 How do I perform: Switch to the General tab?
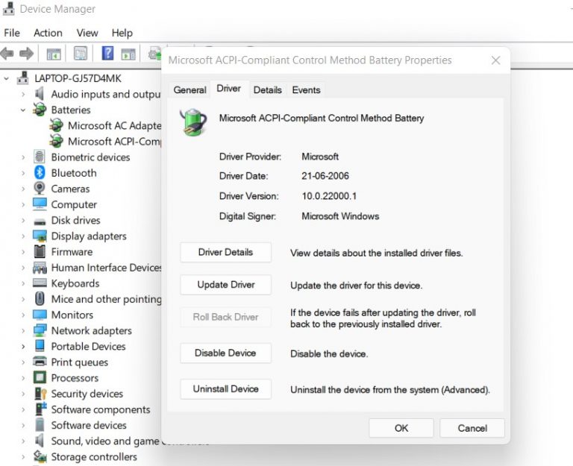(190, 89)
